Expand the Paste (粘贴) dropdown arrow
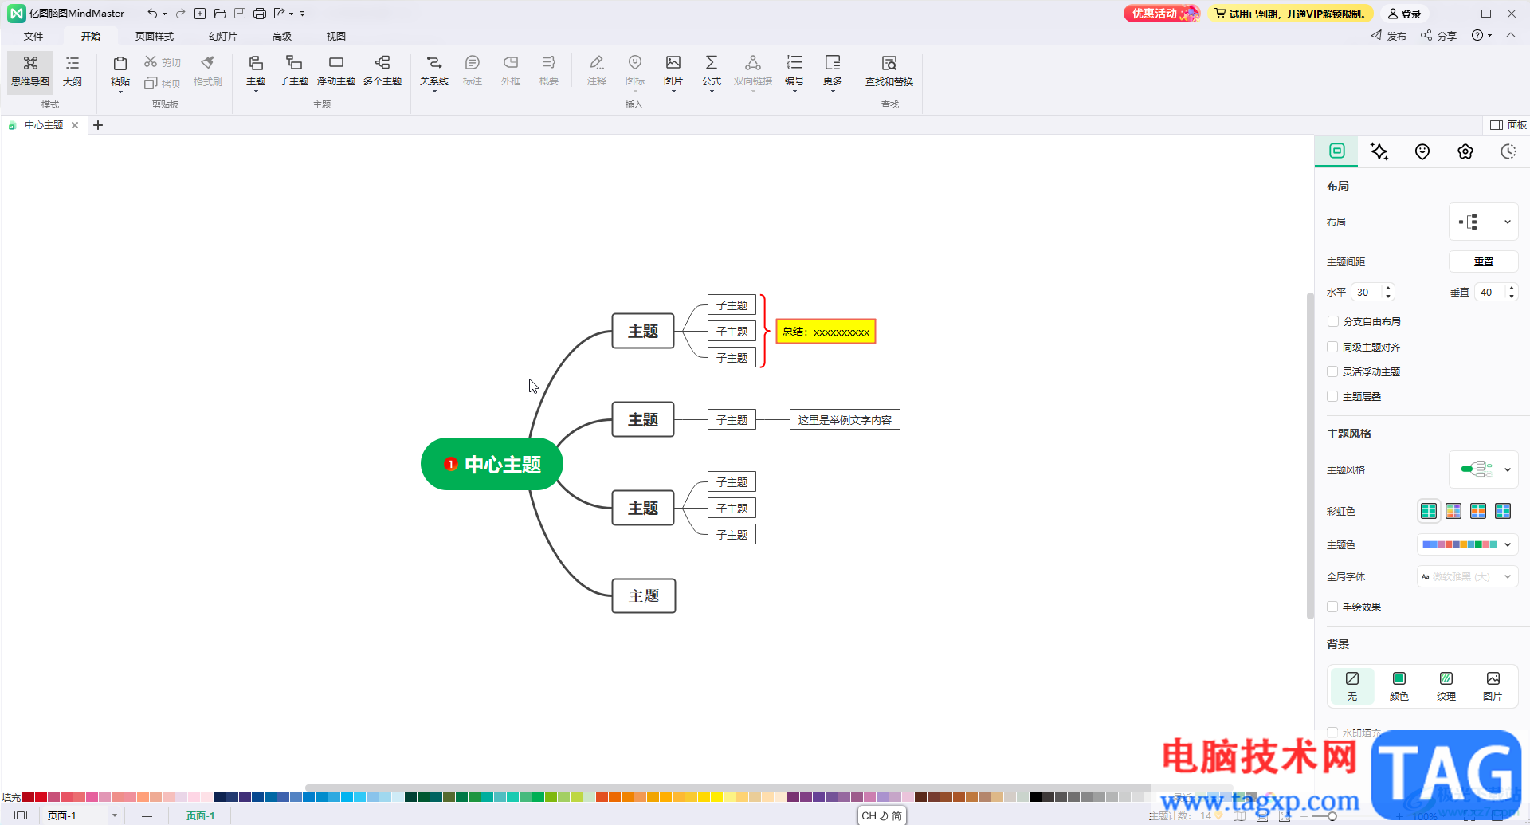Image resolution: width=1530 pixels, height=825 pixels. [120, 92]
